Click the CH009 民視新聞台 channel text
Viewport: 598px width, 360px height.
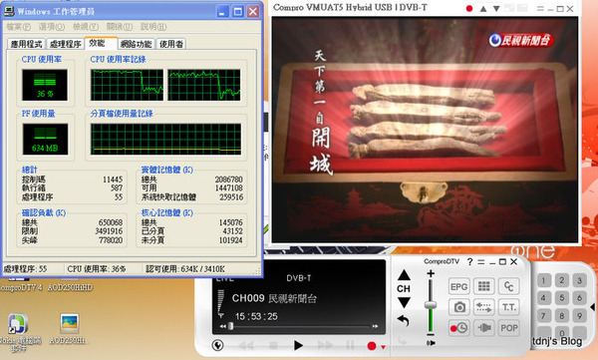(274, 298)
